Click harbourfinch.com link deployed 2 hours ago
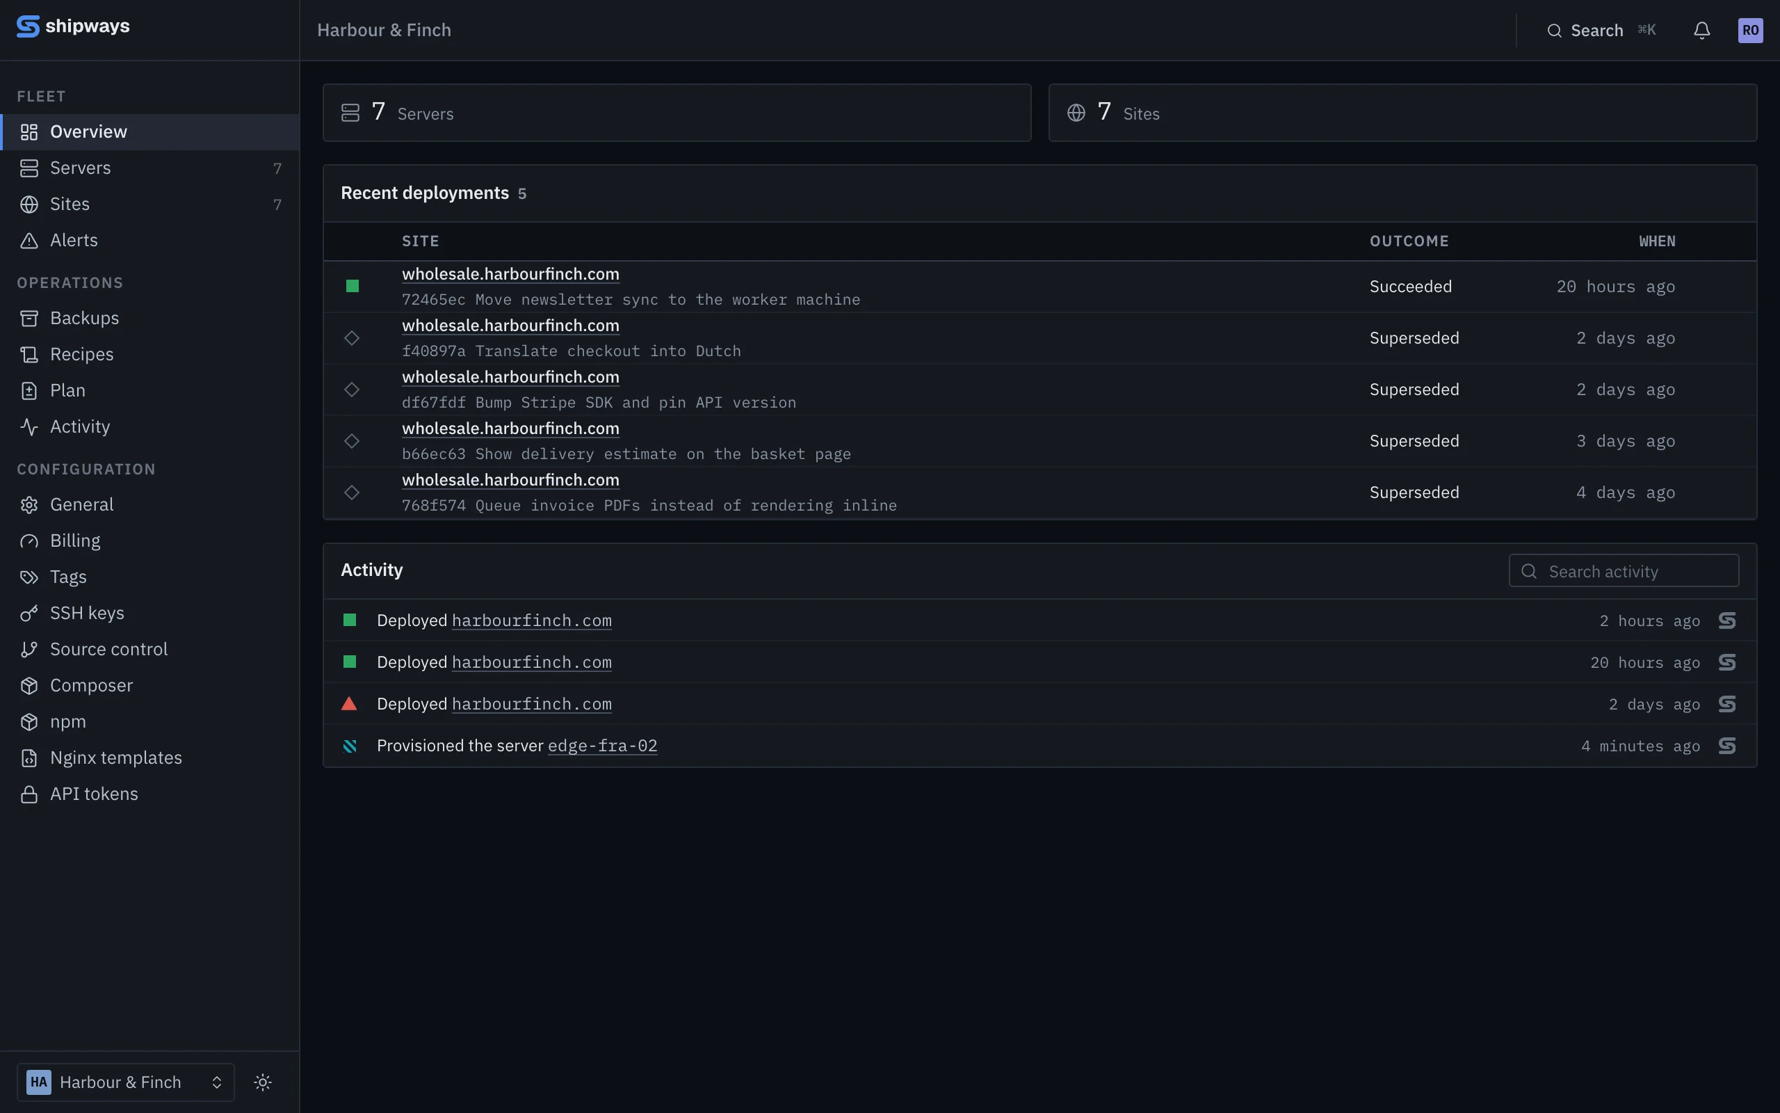This screenshot has height=1113, width=1780. point(532,620)
